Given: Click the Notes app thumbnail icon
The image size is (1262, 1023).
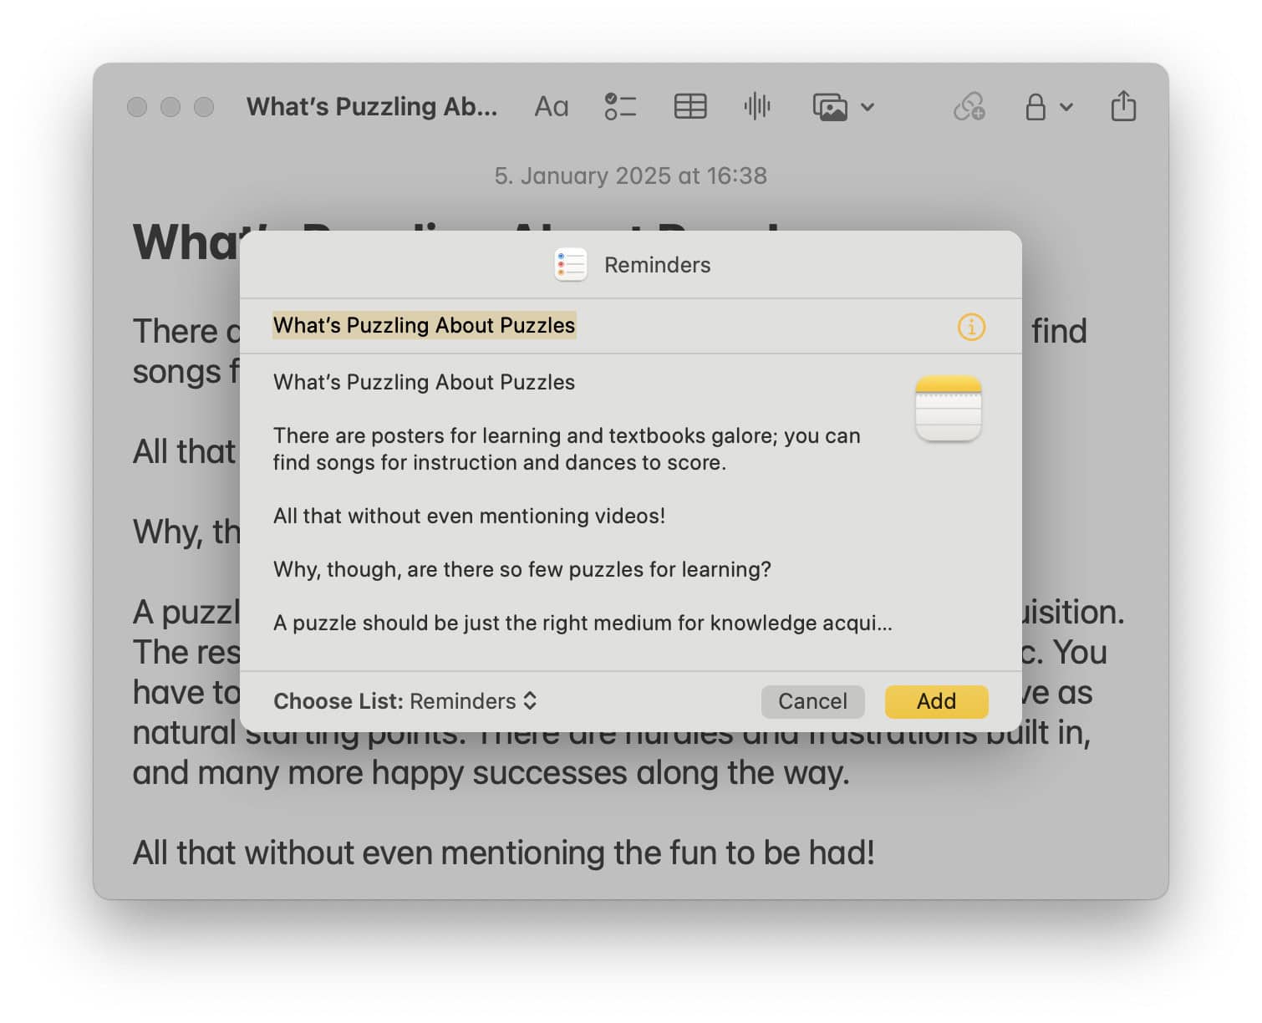Looking at the screenshot, I should [x=949, y=409].
